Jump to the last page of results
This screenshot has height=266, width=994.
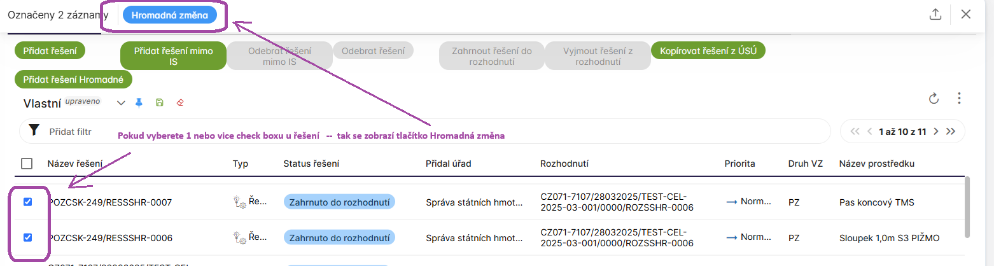pos(951,132)
